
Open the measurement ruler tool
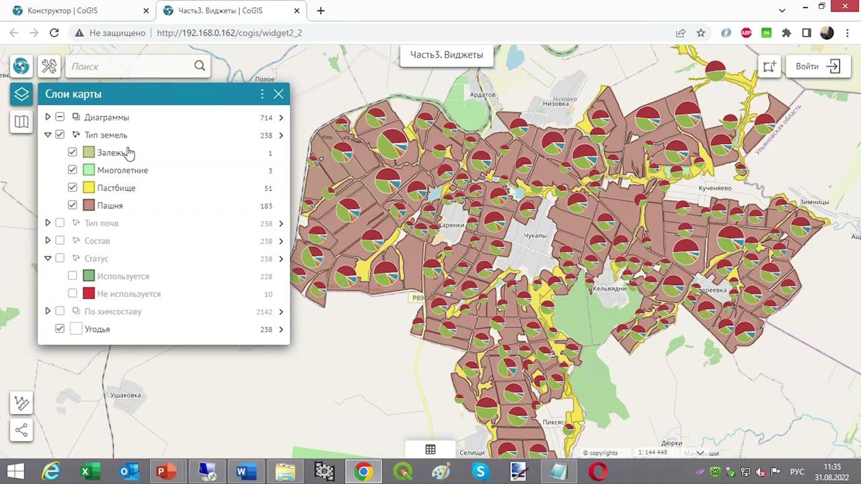(x=22, y=403)
